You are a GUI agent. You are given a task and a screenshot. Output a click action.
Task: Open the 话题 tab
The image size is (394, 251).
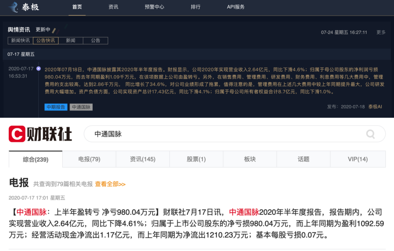tap(303, 159)
